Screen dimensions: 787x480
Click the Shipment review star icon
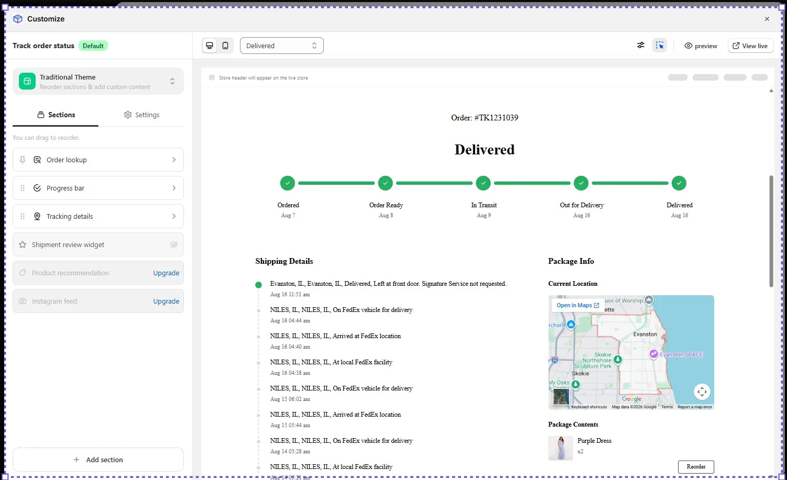[23, 244]
